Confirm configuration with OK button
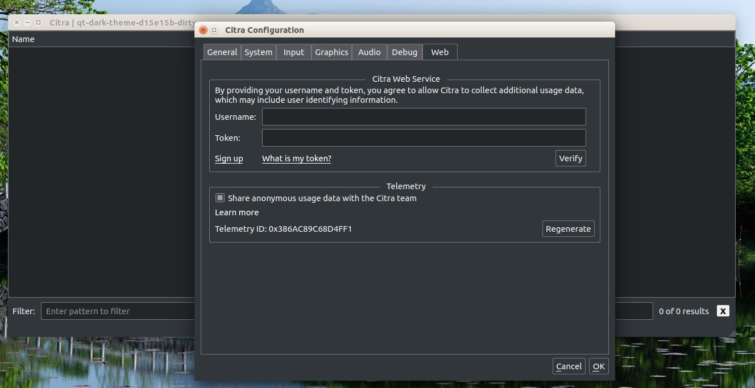The height and width of the screenshot is (388, 755). 599,366
